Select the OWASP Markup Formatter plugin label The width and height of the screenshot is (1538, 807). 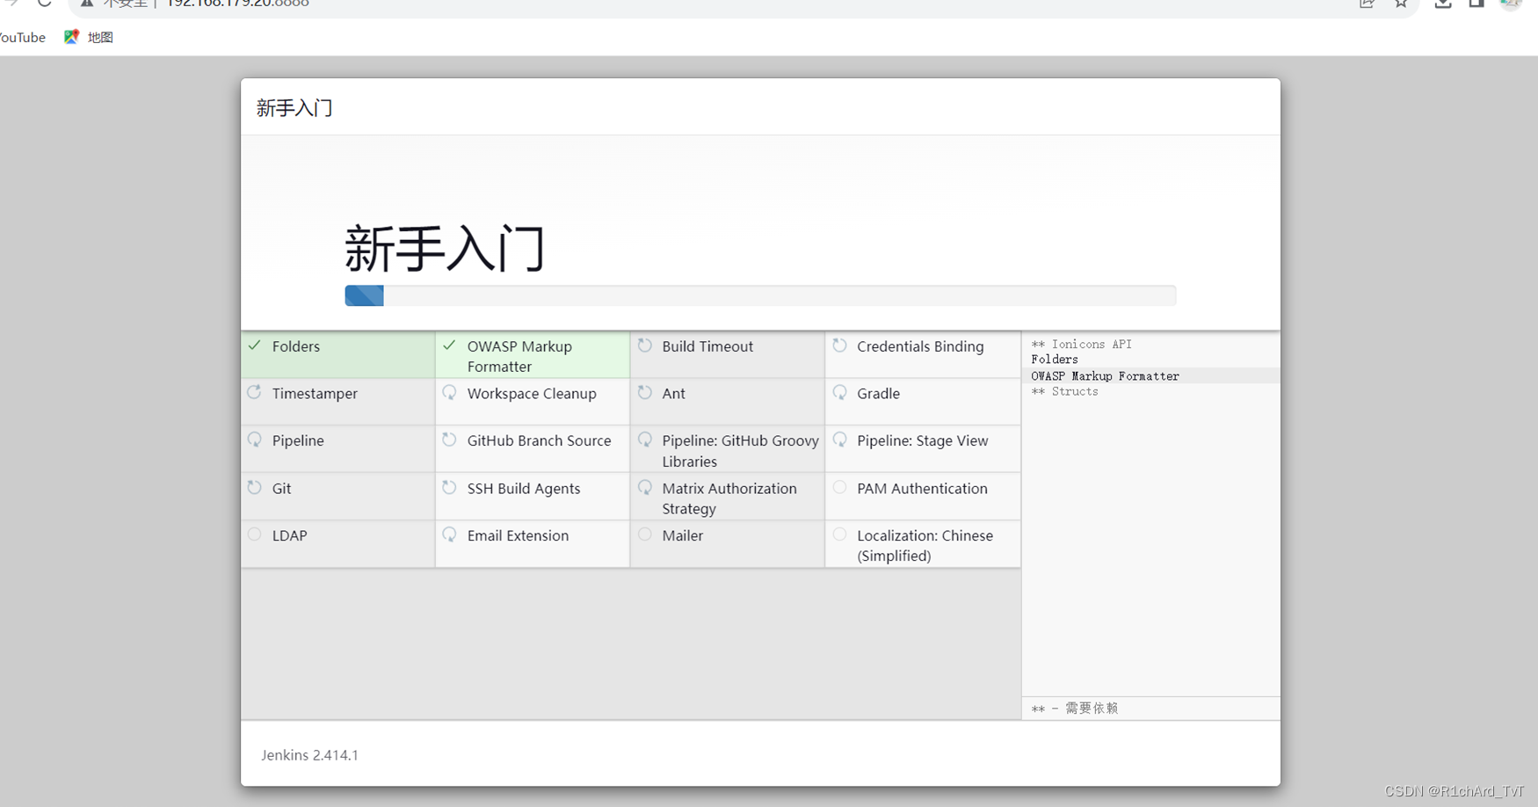point(519,356)
